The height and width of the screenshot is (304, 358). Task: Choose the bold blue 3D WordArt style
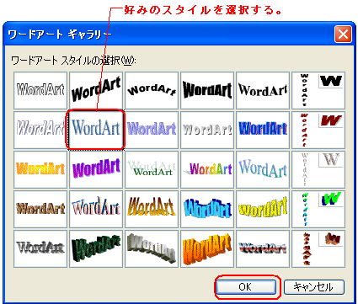coord(263,130)
